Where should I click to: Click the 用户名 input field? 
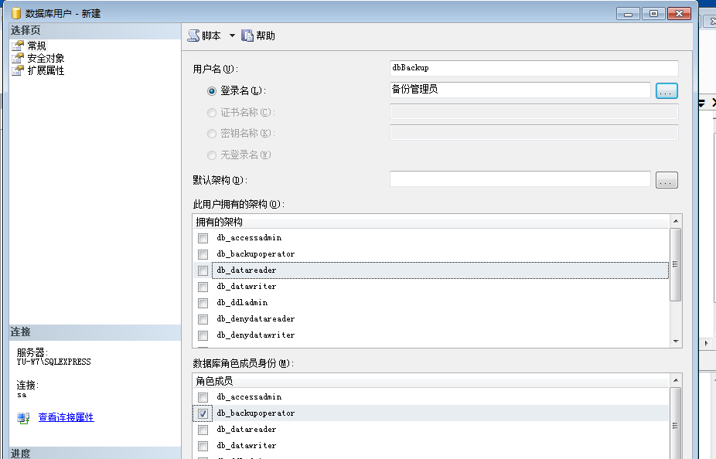[534, 68]
